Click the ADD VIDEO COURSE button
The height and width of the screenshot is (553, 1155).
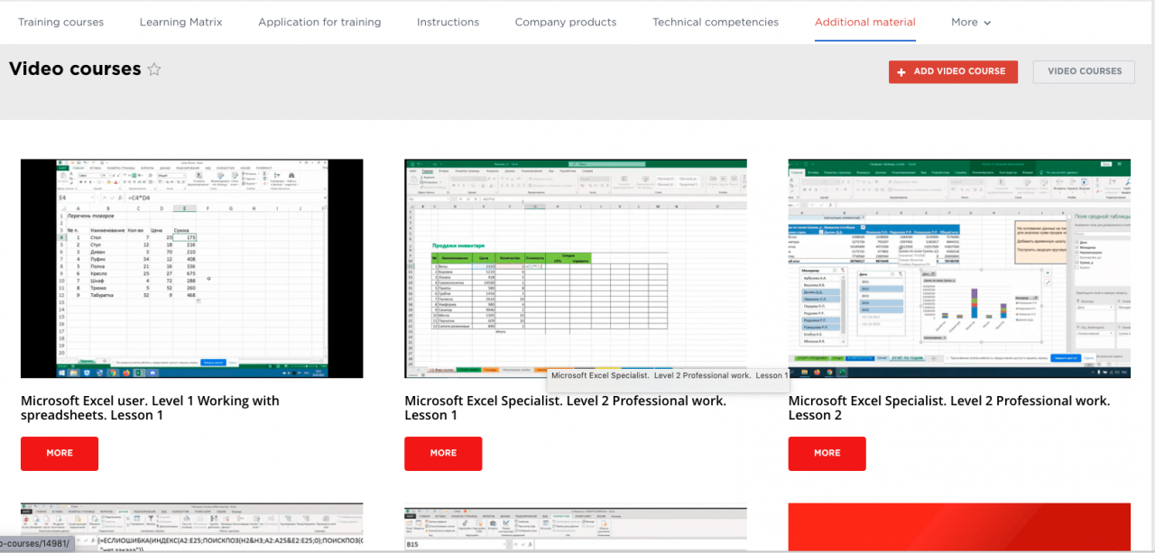pyautogui.click(x=953, y=71)
